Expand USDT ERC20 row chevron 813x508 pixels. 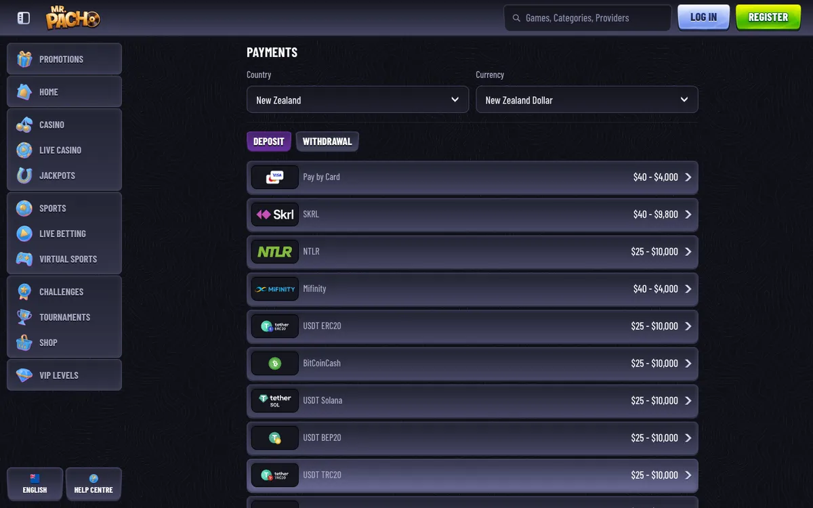pyautogui.click(x=688, y=326)
